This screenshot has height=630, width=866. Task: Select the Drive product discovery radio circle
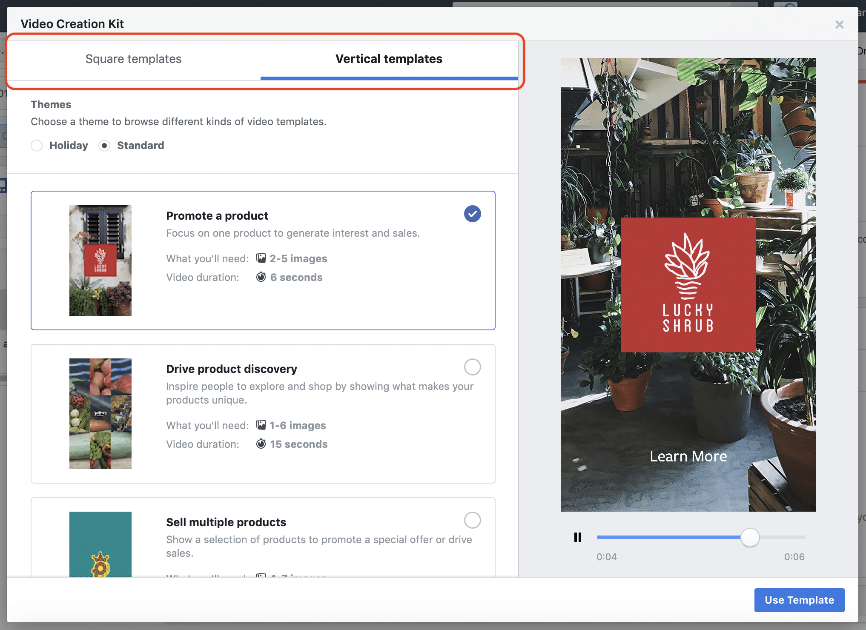pyautogui.click(x=473, y=367)
